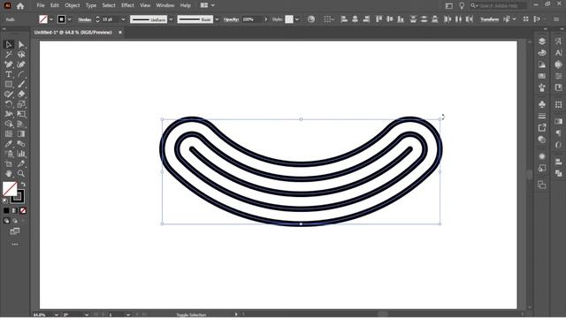
Task: Select the Artboard tool
Action: [x=9, y=163]
